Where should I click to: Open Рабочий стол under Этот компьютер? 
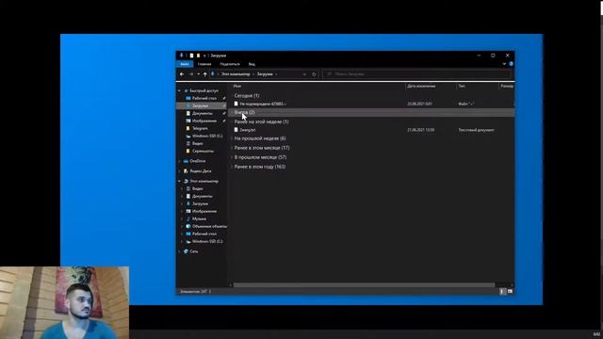(x=204, y=234)
